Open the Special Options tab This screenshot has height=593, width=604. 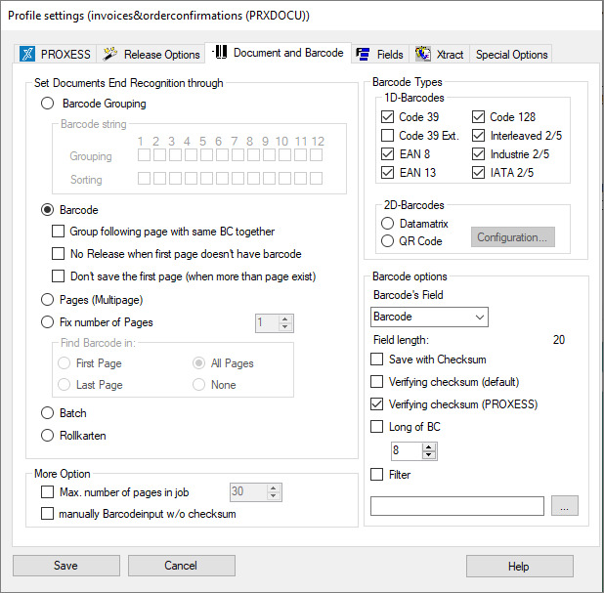click(x=511, y=55)
